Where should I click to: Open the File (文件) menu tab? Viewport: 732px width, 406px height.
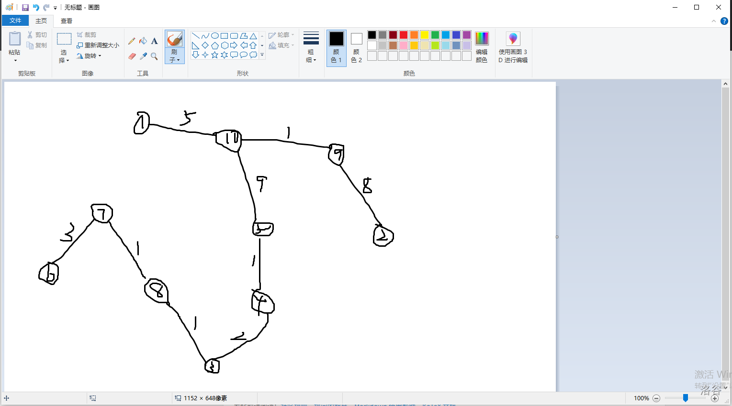[x=15, y=21]
